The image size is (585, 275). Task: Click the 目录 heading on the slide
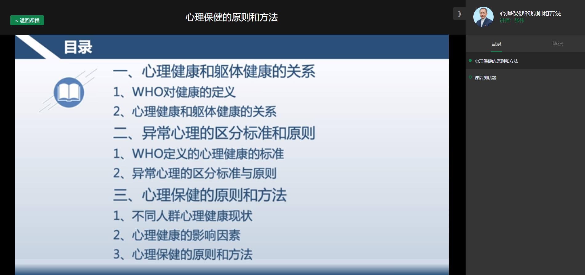coord(78,47)
